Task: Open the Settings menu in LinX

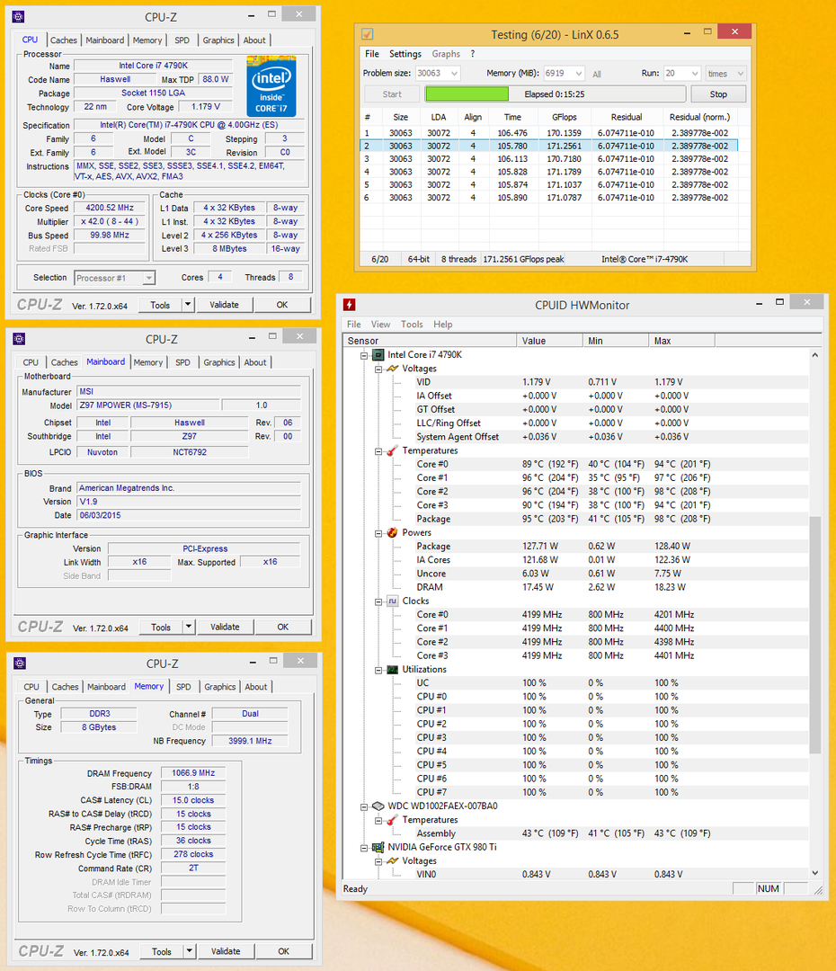Action: (x=405, y=54)
